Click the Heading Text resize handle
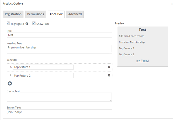The image size is (175, 120). tap(111, 53)
